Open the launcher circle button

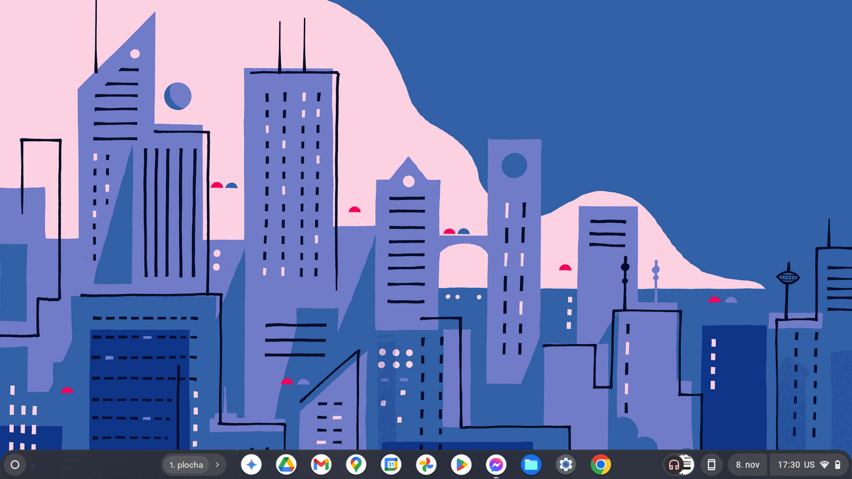coord(15,465)
